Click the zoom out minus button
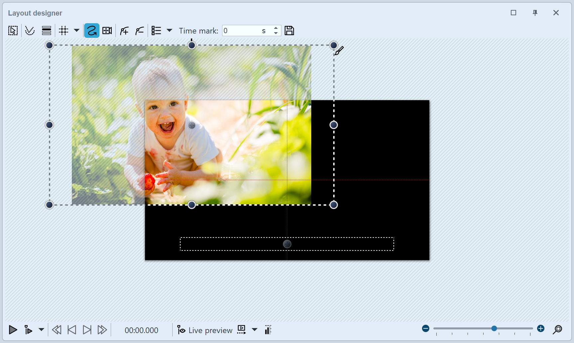 coord(426,328)
